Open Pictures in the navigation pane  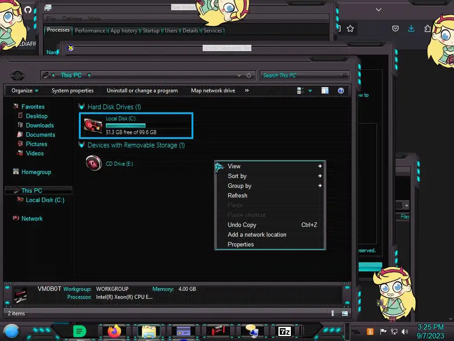[36, 144]
